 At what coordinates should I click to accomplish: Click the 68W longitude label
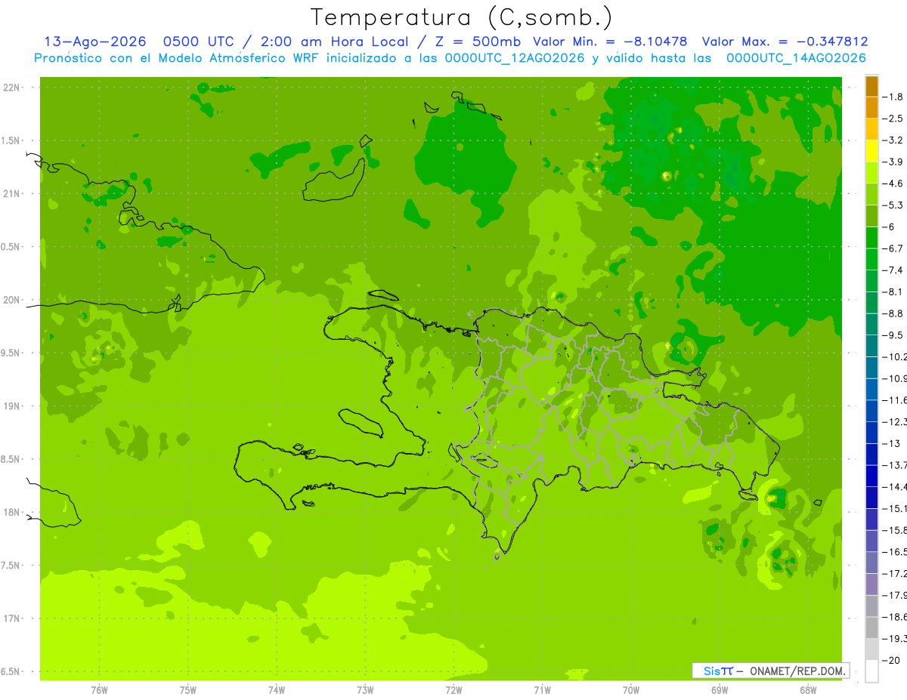[808, 689]
